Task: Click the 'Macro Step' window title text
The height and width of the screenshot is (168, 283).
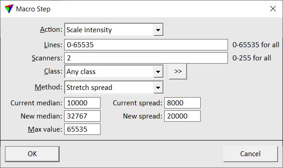Action: tap(33, 9)
